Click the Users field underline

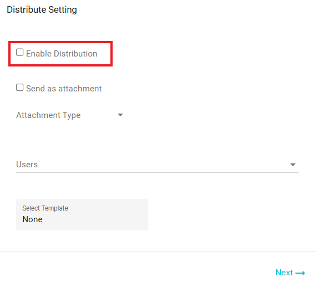coord(157,172)
